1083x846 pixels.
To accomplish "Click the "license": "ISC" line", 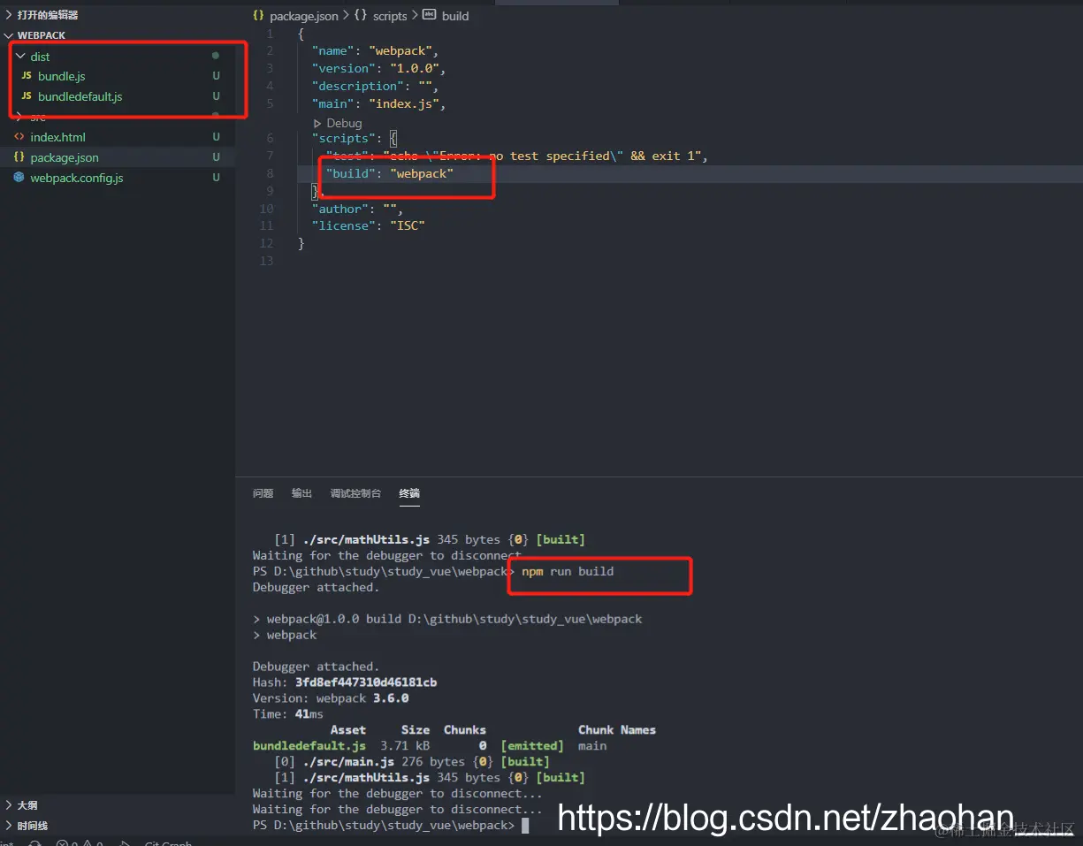I will (368, 225).
